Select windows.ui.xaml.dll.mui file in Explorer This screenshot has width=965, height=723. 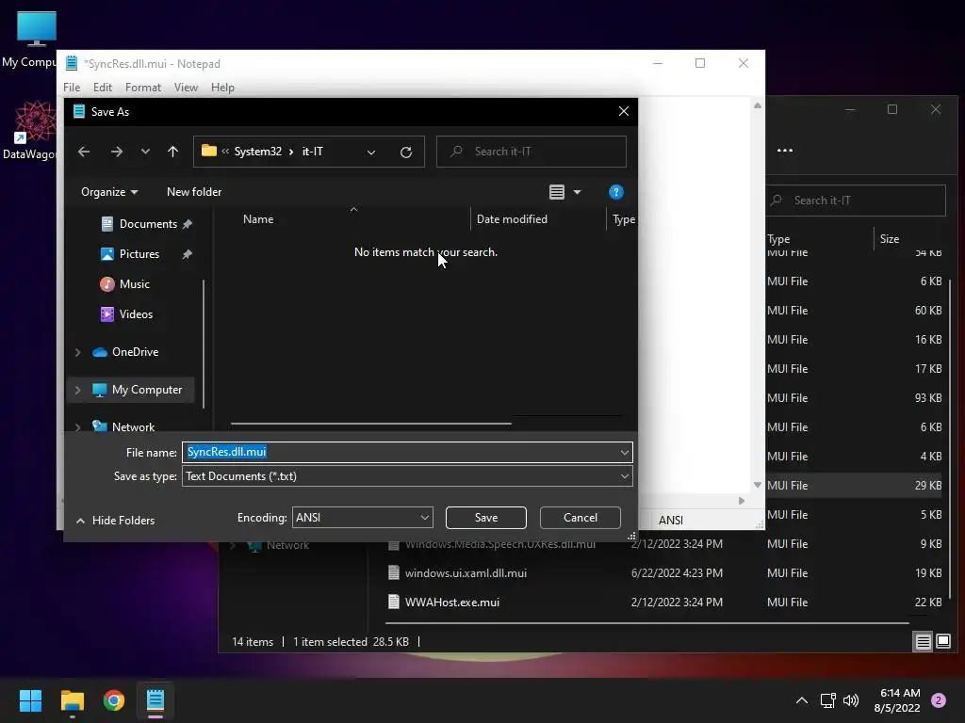pyautogui.click(x=466, y=573)
